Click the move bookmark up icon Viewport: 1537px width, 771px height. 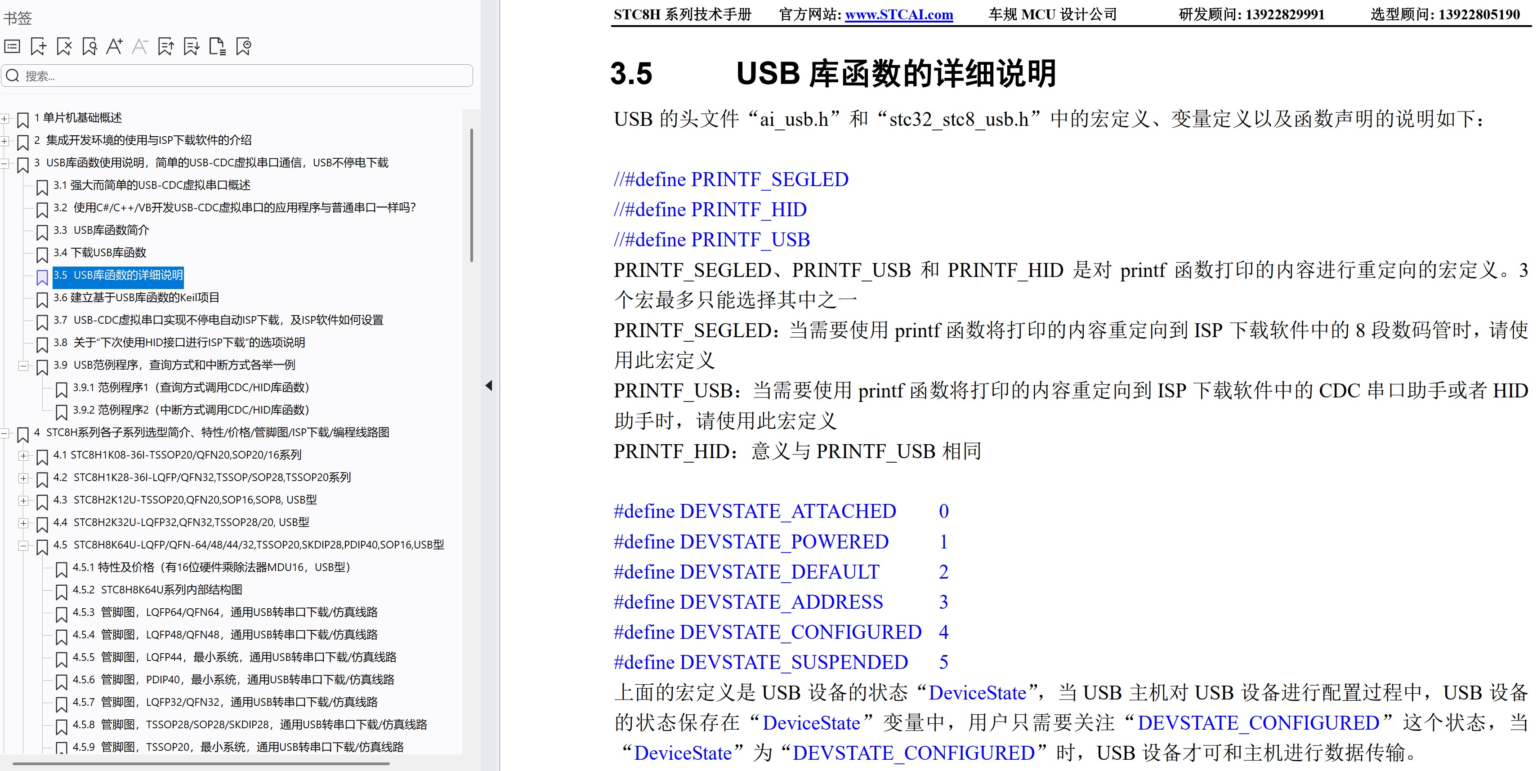166,46
